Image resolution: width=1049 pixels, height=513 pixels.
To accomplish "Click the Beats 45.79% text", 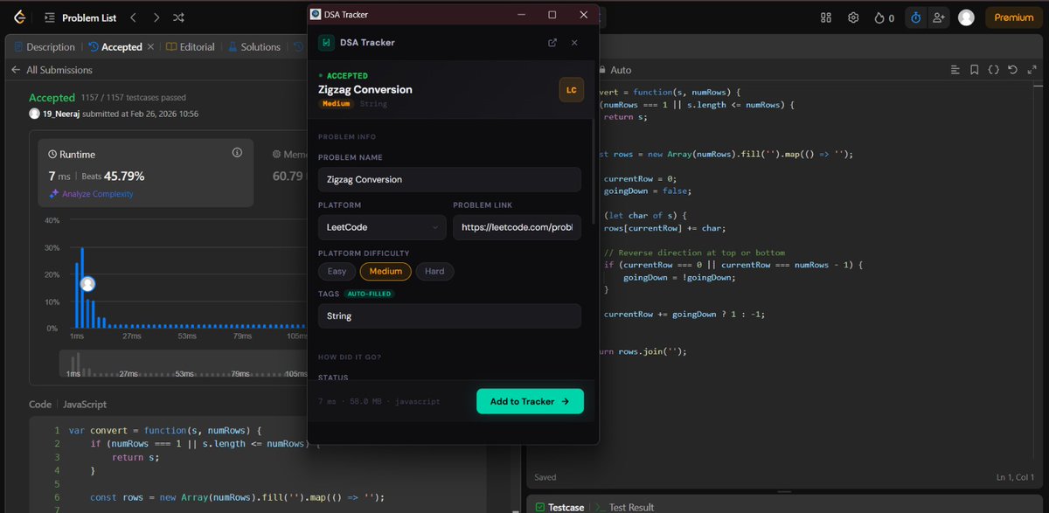I will pyautogui.click(x=113, y=176).
